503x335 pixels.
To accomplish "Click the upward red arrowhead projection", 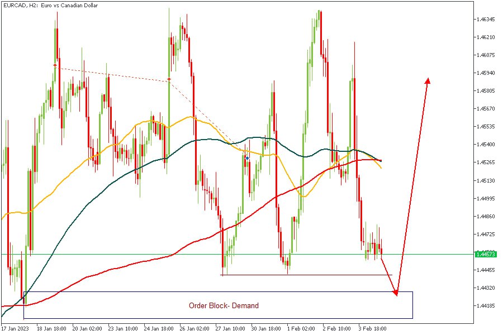I will pyautogui.click(x=428, y=81).
